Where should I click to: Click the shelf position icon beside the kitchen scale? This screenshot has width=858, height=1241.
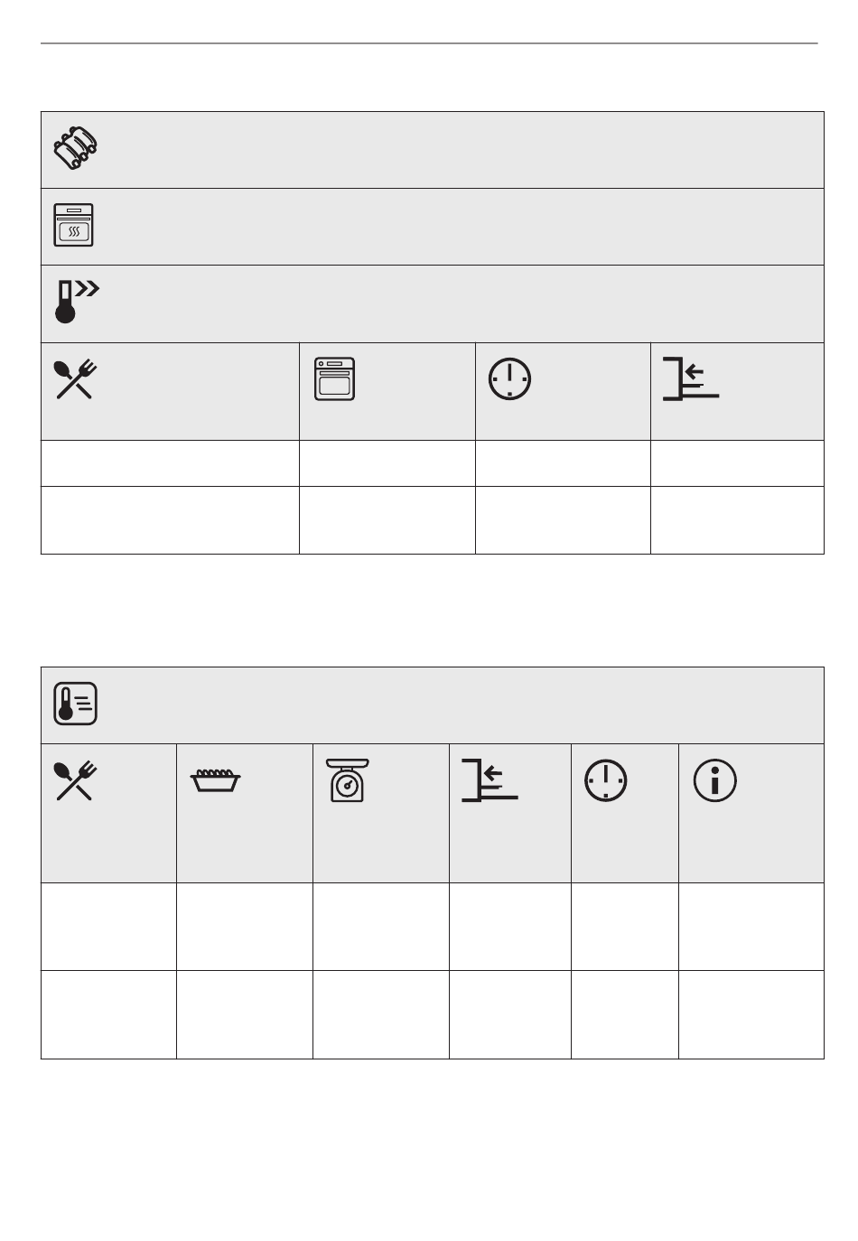pos(490,780)
